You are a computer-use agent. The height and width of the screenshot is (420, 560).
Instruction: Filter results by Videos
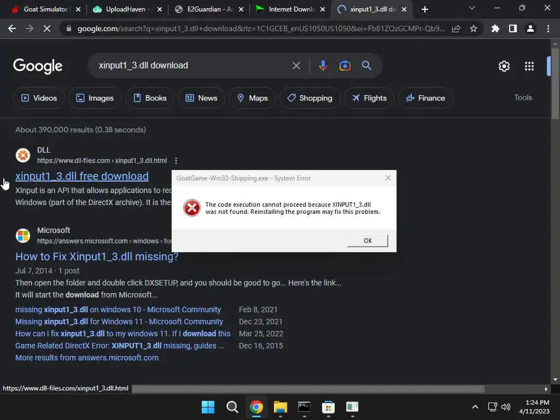click(39, 98)
